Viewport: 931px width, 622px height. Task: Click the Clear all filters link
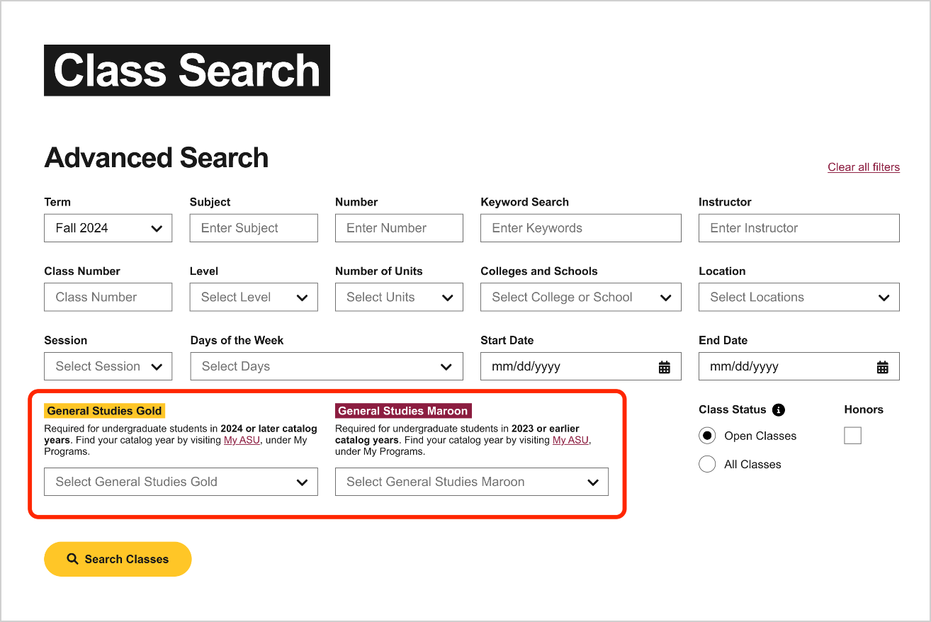(x=864, y=166)
